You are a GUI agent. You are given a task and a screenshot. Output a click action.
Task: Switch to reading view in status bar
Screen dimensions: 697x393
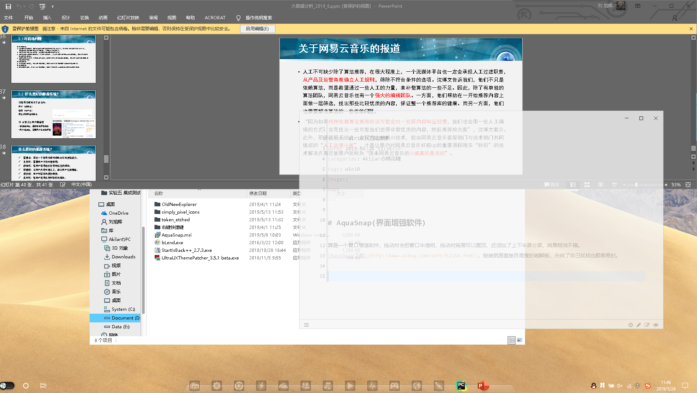(x=600, y=185)
